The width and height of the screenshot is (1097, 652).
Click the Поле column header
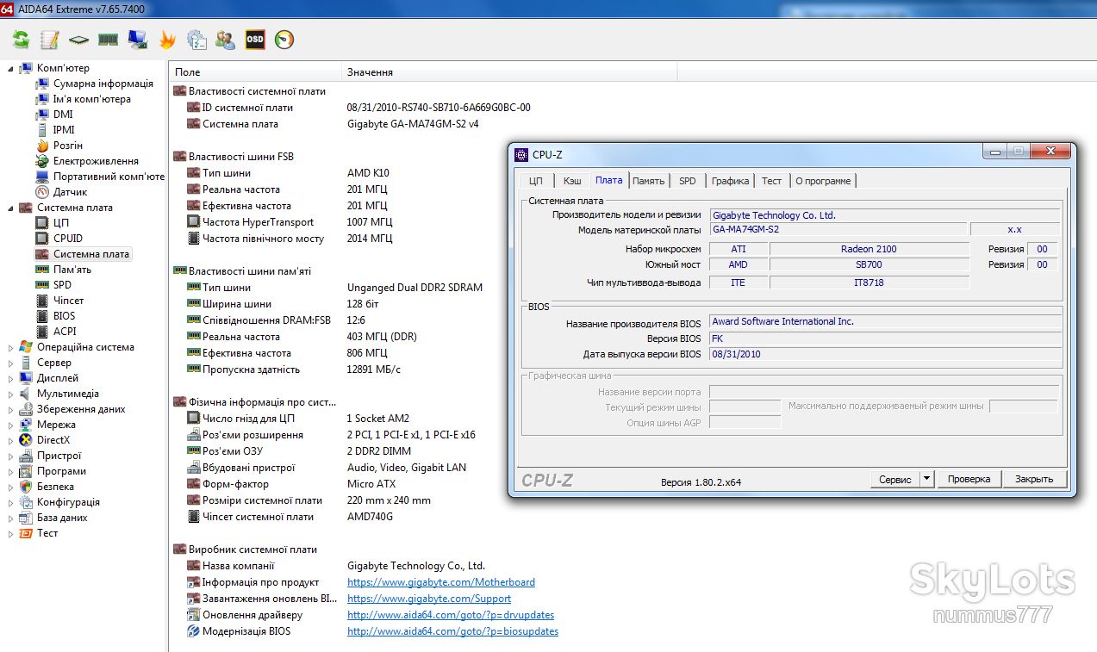click(255, 72)
